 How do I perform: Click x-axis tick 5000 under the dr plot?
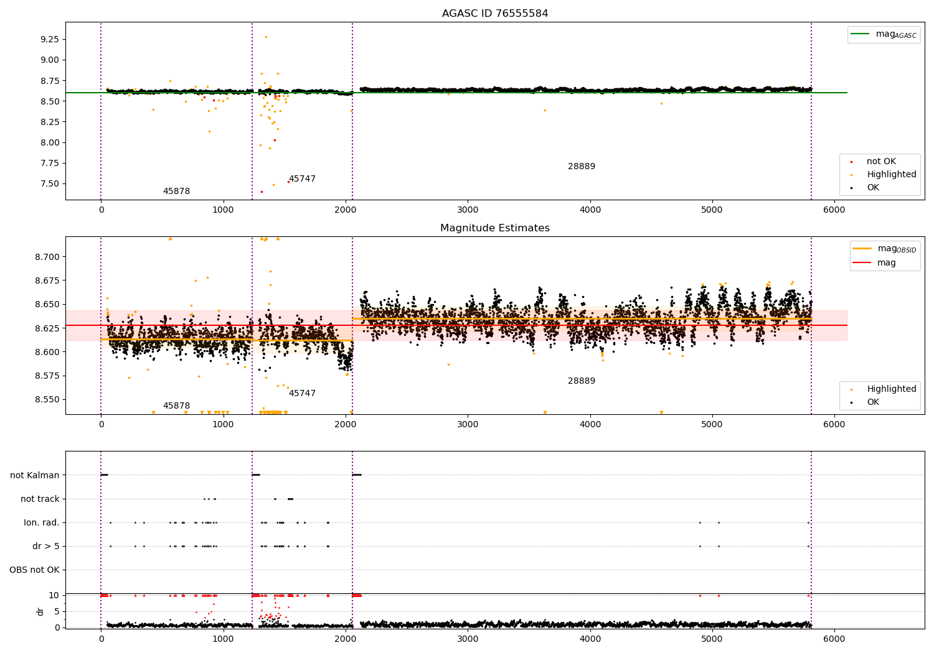pos(712,639)
